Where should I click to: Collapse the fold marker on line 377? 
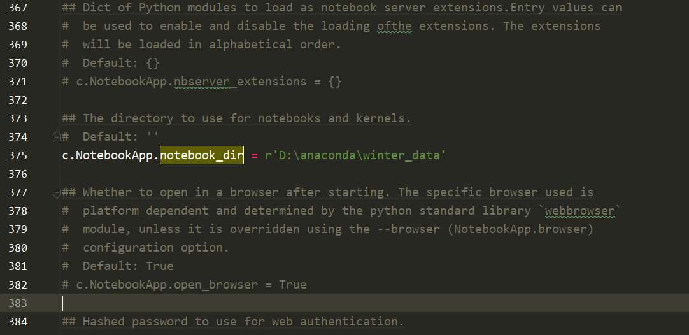(57, 192)
